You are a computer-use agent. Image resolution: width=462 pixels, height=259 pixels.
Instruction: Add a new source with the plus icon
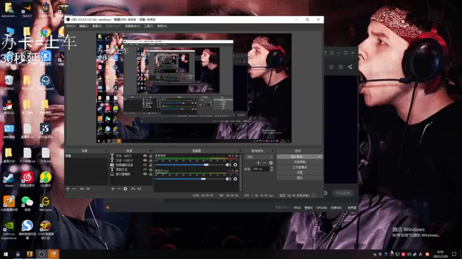click(113, 189)
